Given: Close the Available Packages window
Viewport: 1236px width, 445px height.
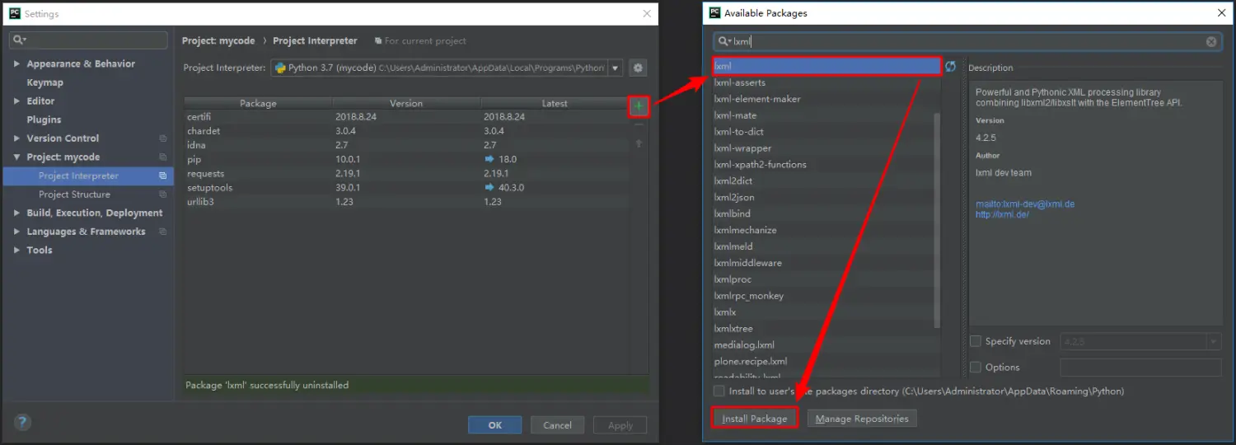Looking at the screenshot, I should [1221, 13].
